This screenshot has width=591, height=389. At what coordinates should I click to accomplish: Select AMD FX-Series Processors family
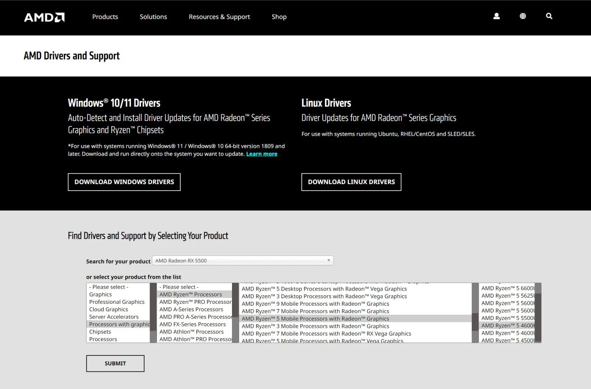[x=195, y=324]
